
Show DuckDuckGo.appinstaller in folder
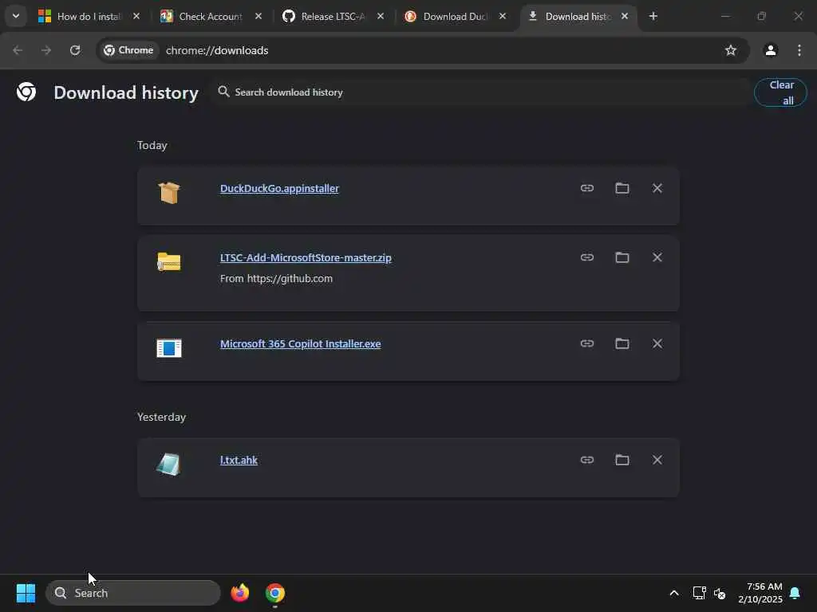click(622, 188)
